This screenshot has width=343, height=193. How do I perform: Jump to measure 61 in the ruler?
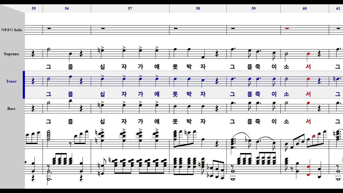click(338, 9)
